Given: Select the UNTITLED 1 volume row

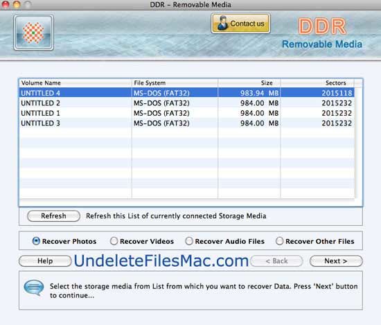Looking at the screenshot, I should (186, 113).
